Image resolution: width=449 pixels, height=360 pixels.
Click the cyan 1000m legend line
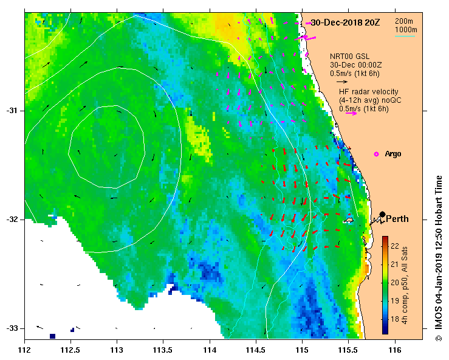coord(405,36)
